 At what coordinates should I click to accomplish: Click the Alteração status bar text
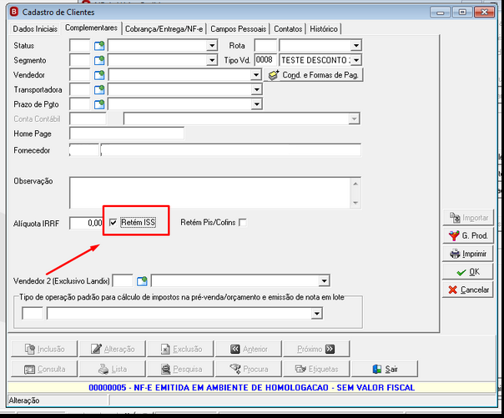24,400
